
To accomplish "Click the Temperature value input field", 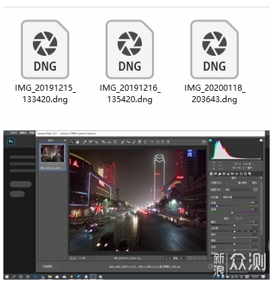I will pos(253,202).
